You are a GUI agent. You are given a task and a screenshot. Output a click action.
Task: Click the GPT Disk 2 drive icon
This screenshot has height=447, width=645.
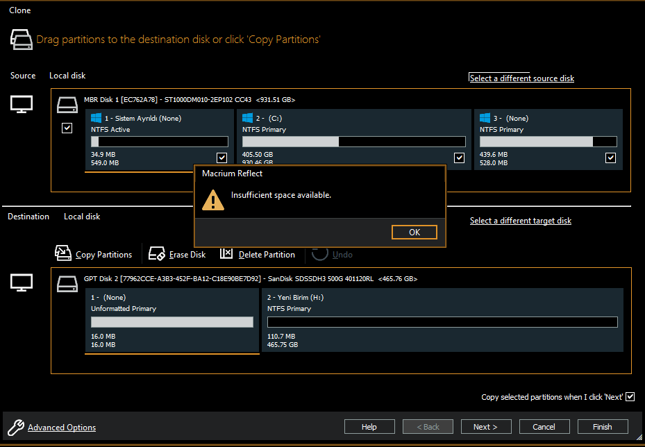point(67,284)
